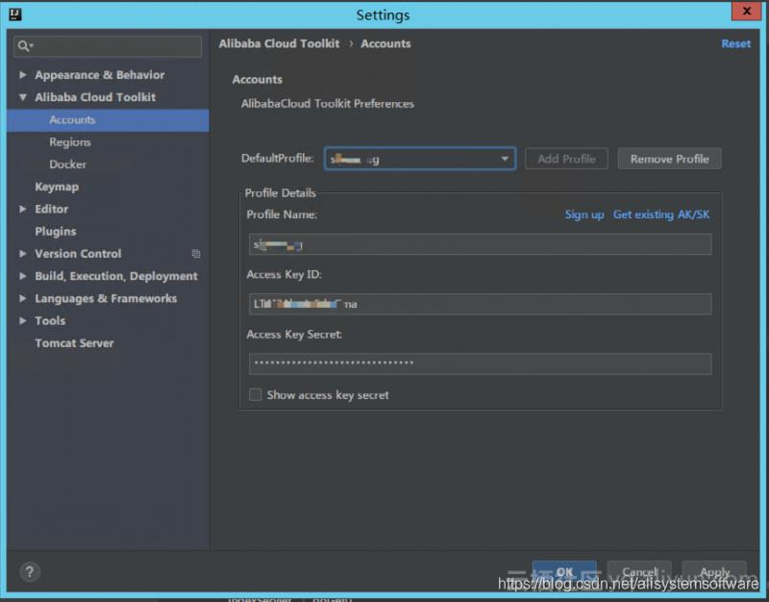Select Accounts in the settings tree
This screenshot has height=602, width=769.
click(x=108, y=119)
